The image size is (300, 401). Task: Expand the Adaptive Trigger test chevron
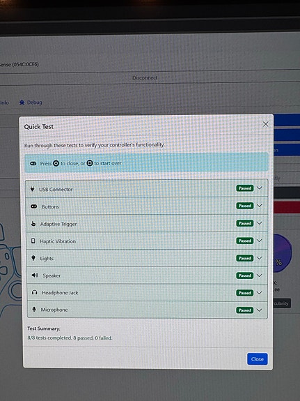pyautogui.click(x=260, y=223)
